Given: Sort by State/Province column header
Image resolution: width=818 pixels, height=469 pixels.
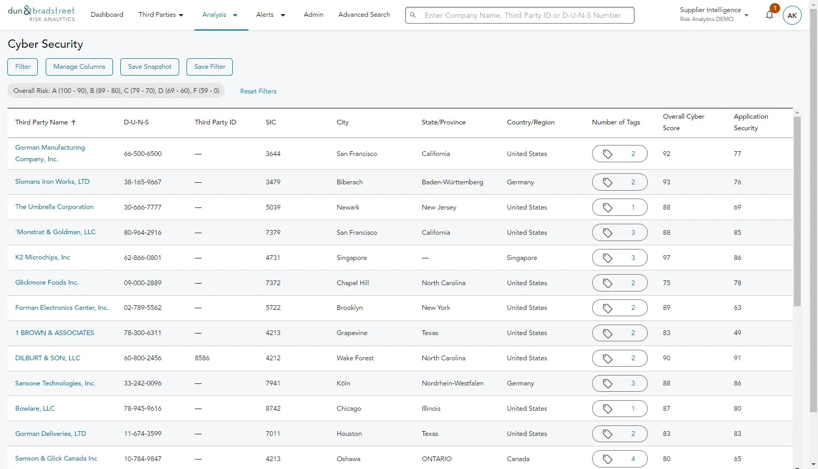Looking at the screenshot, I should pos(443,122).
